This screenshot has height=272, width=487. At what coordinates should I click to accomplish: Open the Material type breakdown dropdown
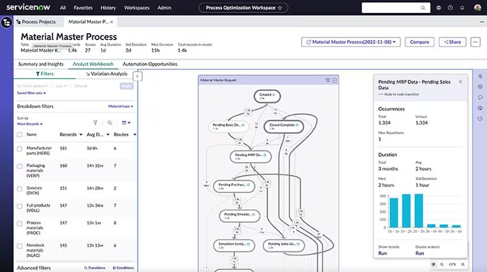(121, 106)
